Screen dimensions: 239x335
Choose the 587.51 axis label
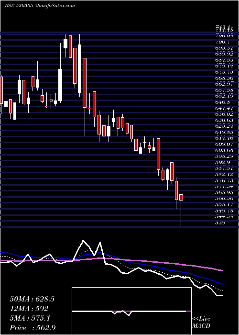click(x=224, y=169)
